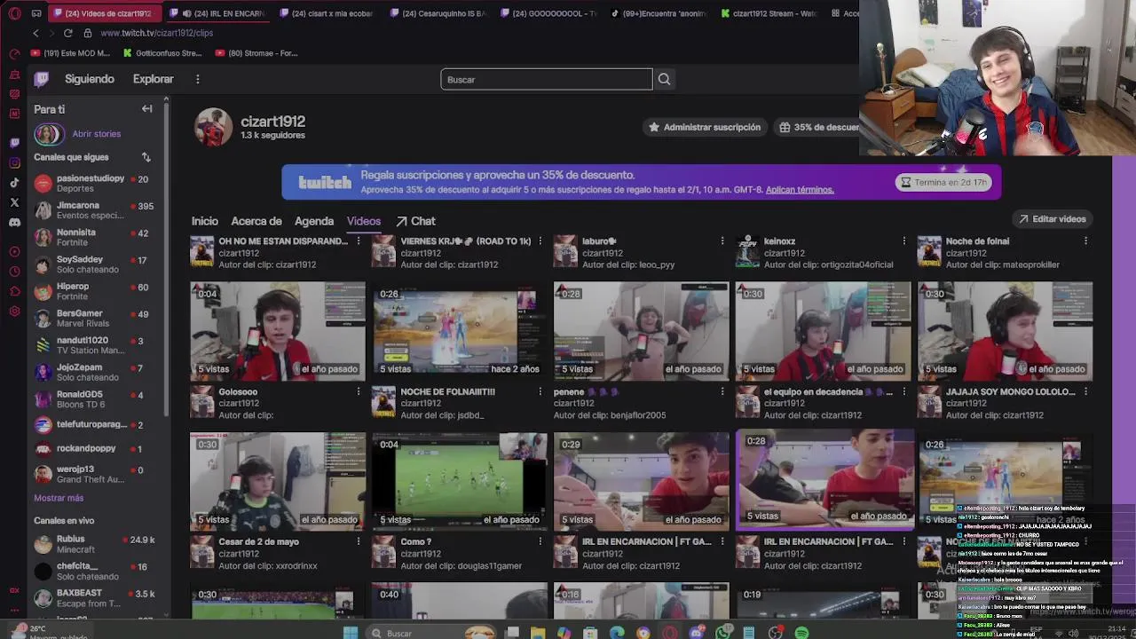This screenshot has height=639, width=1136.
Task: Open Instagram in Opera sidebar
Action: click(x=14, y=162)
